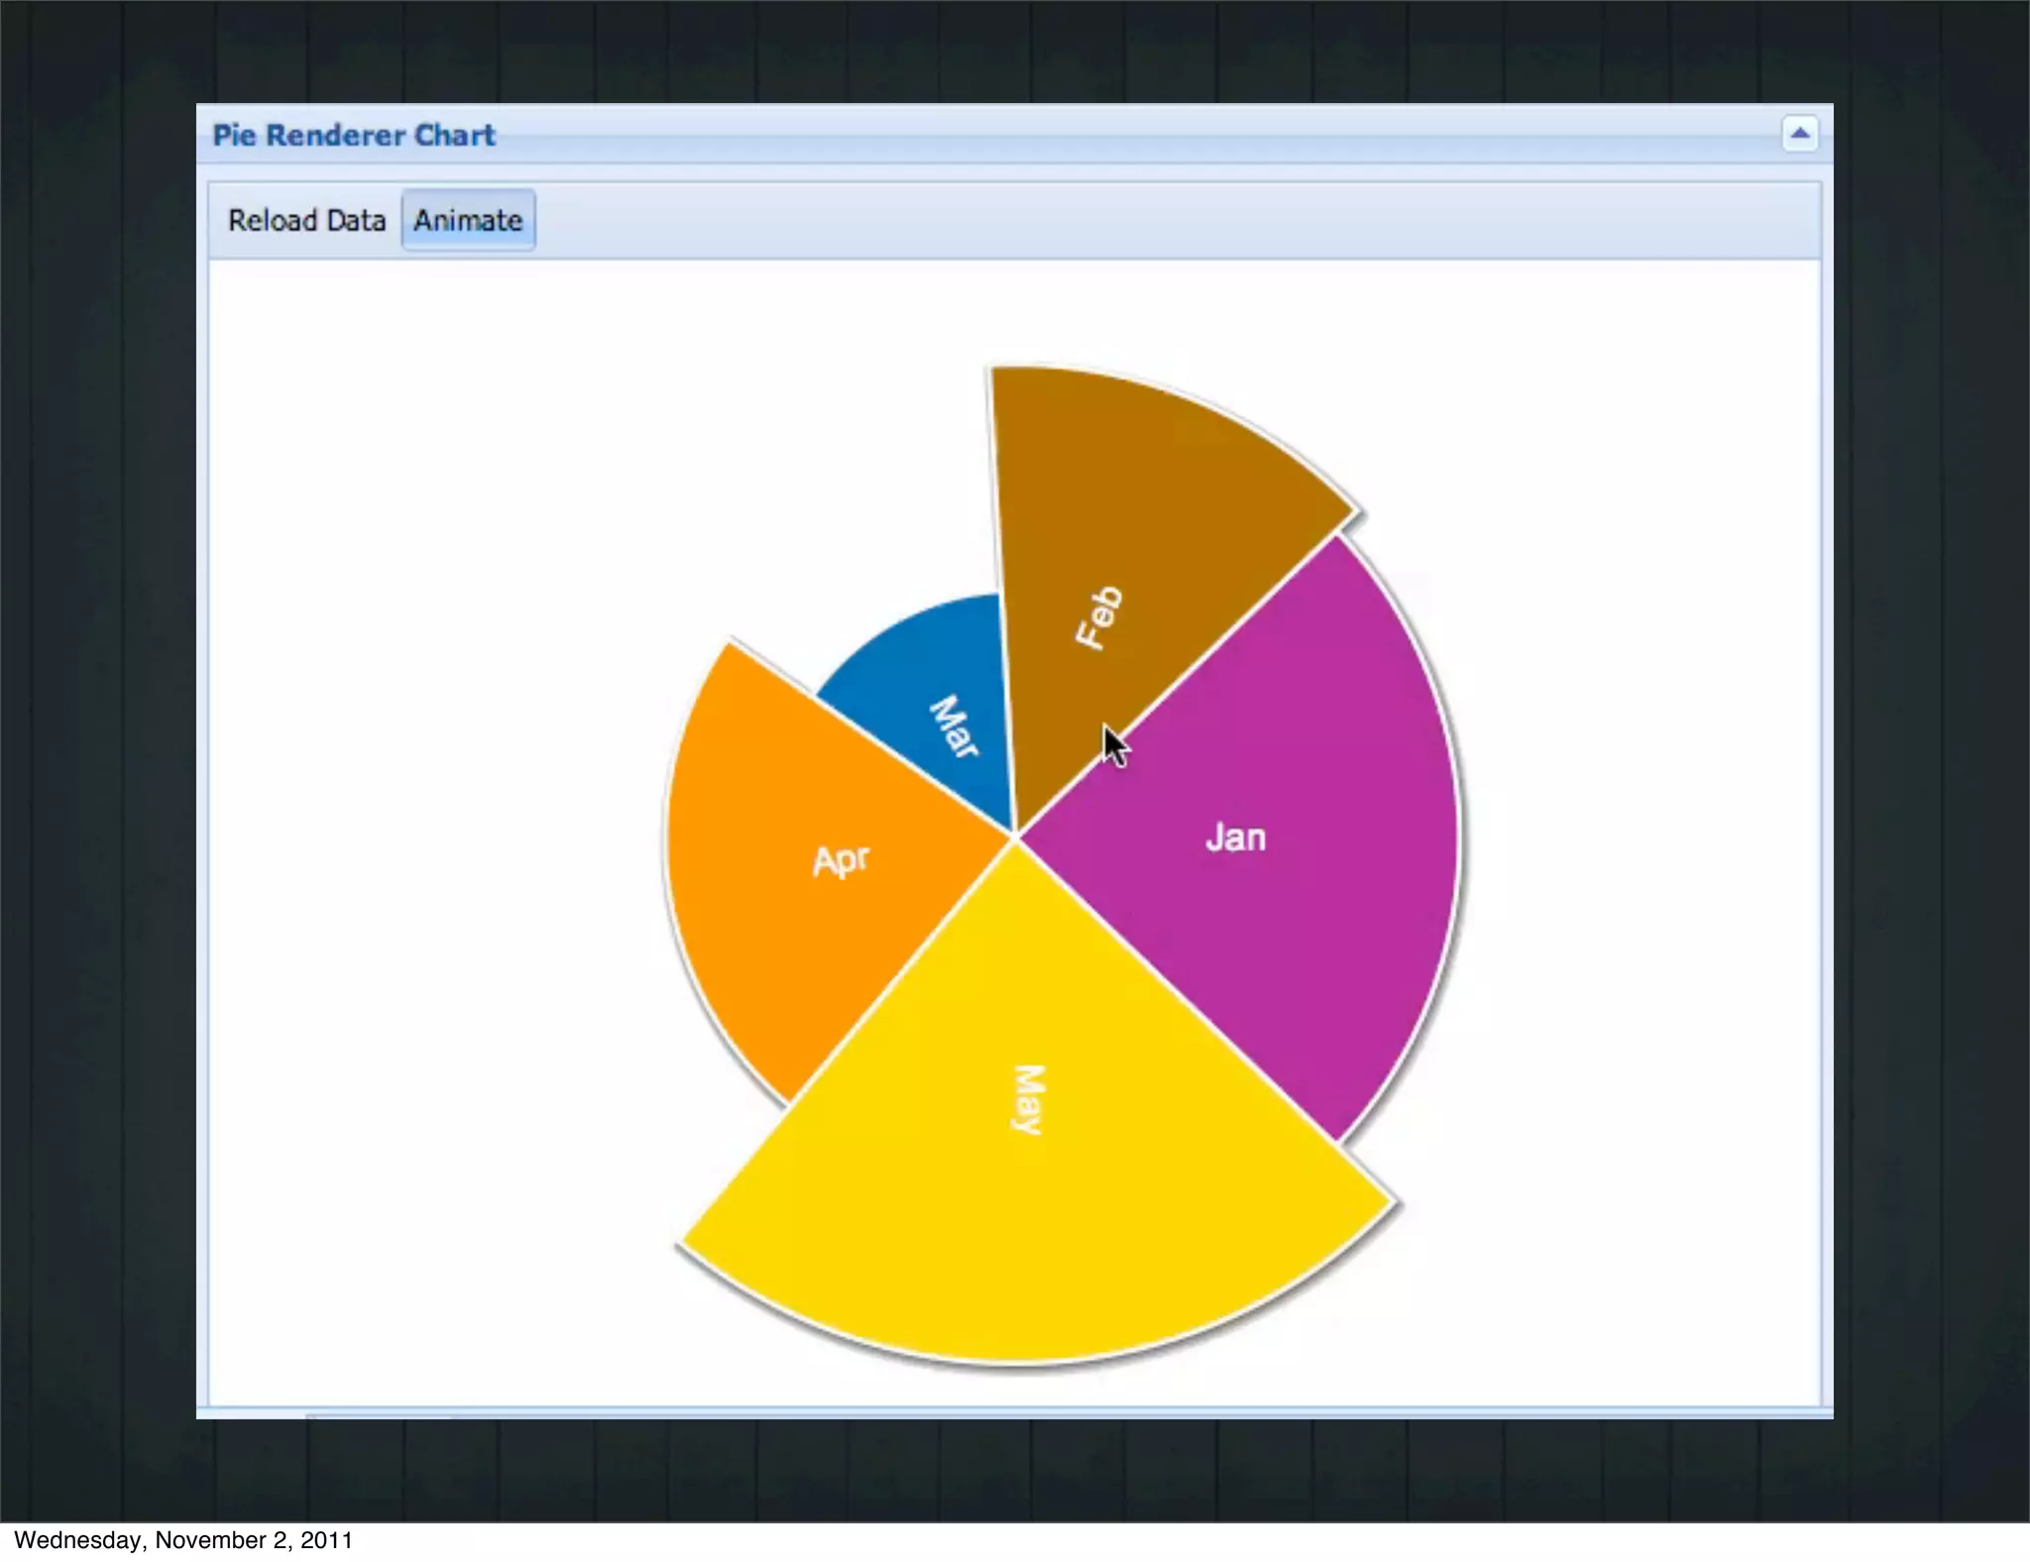The width and height of the screenshot is (2030, 1562).
Task: Click the rotated "Feb" text label
Action: pyautogui.click(x=1099, y=617)
